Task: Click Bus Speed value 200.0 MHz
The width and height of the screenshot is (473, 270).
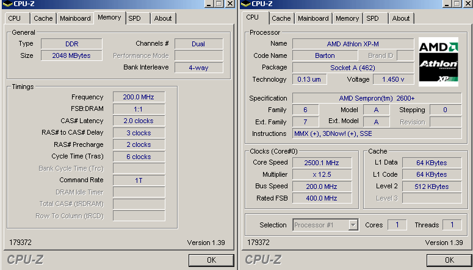Action: click(322, 187)
